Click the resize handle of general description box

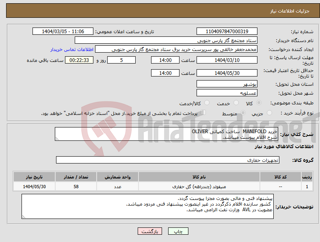pos(57,139)
